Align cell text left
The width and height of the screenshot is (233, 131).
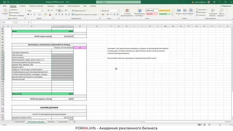point(56,15)
